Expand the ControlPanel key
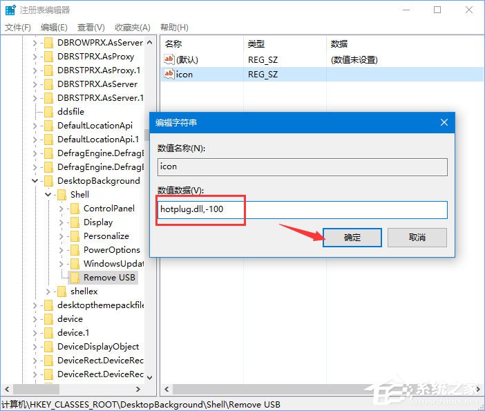 [x=61, y=209]
